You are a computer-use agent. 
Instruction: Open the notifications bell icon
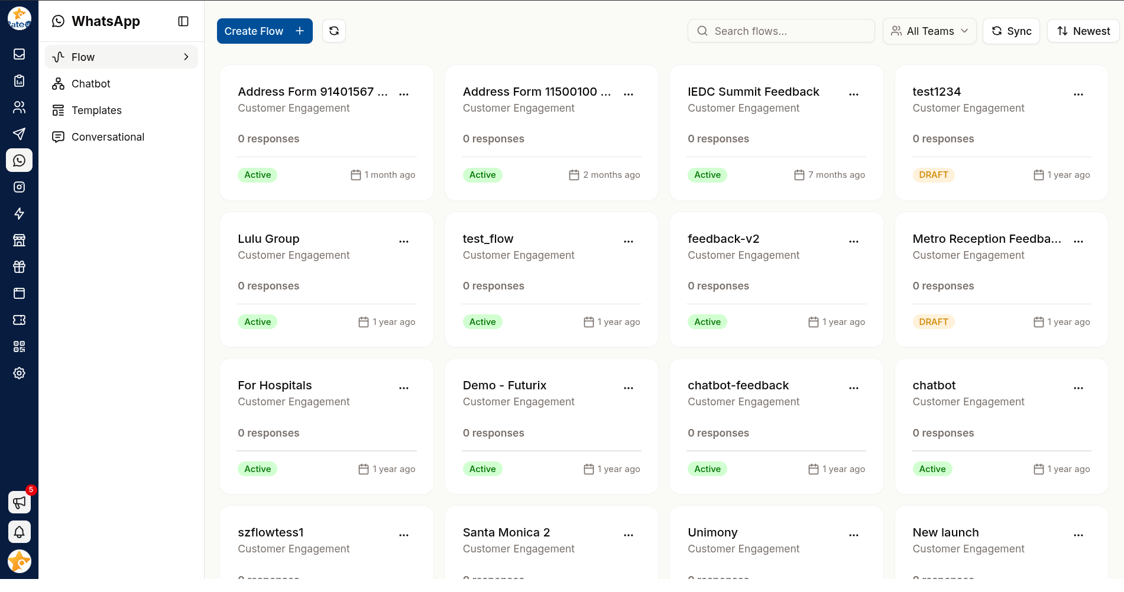[19, 532]
